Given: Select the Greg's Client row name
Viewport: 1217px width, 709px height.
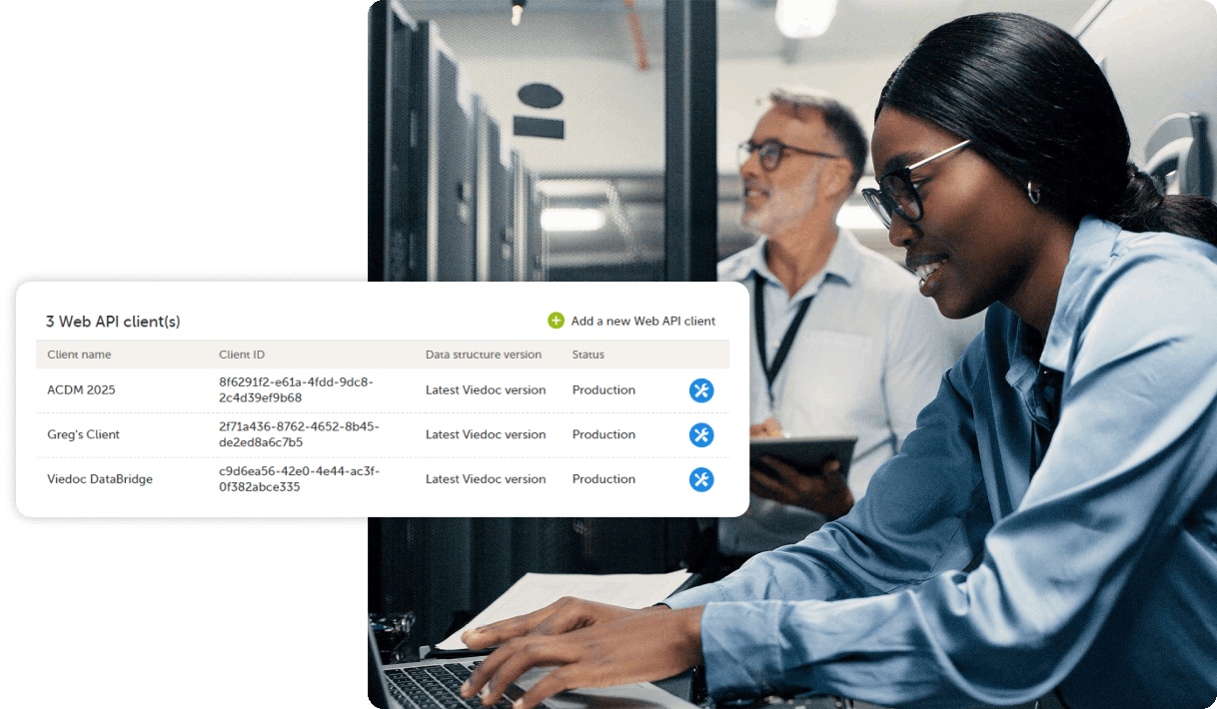Looking at the screenshot, I should pyautogui.click(x=83, y=434).
